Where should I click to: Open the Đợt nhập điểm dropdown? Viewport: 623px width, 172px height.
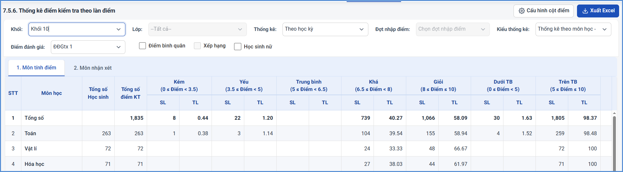pyautogui.click(x=453, y=29)
